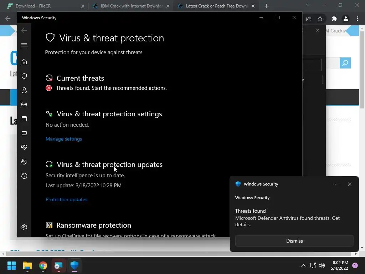Open Account protection from the sidebar
The image size is (365, 274).
24,90
